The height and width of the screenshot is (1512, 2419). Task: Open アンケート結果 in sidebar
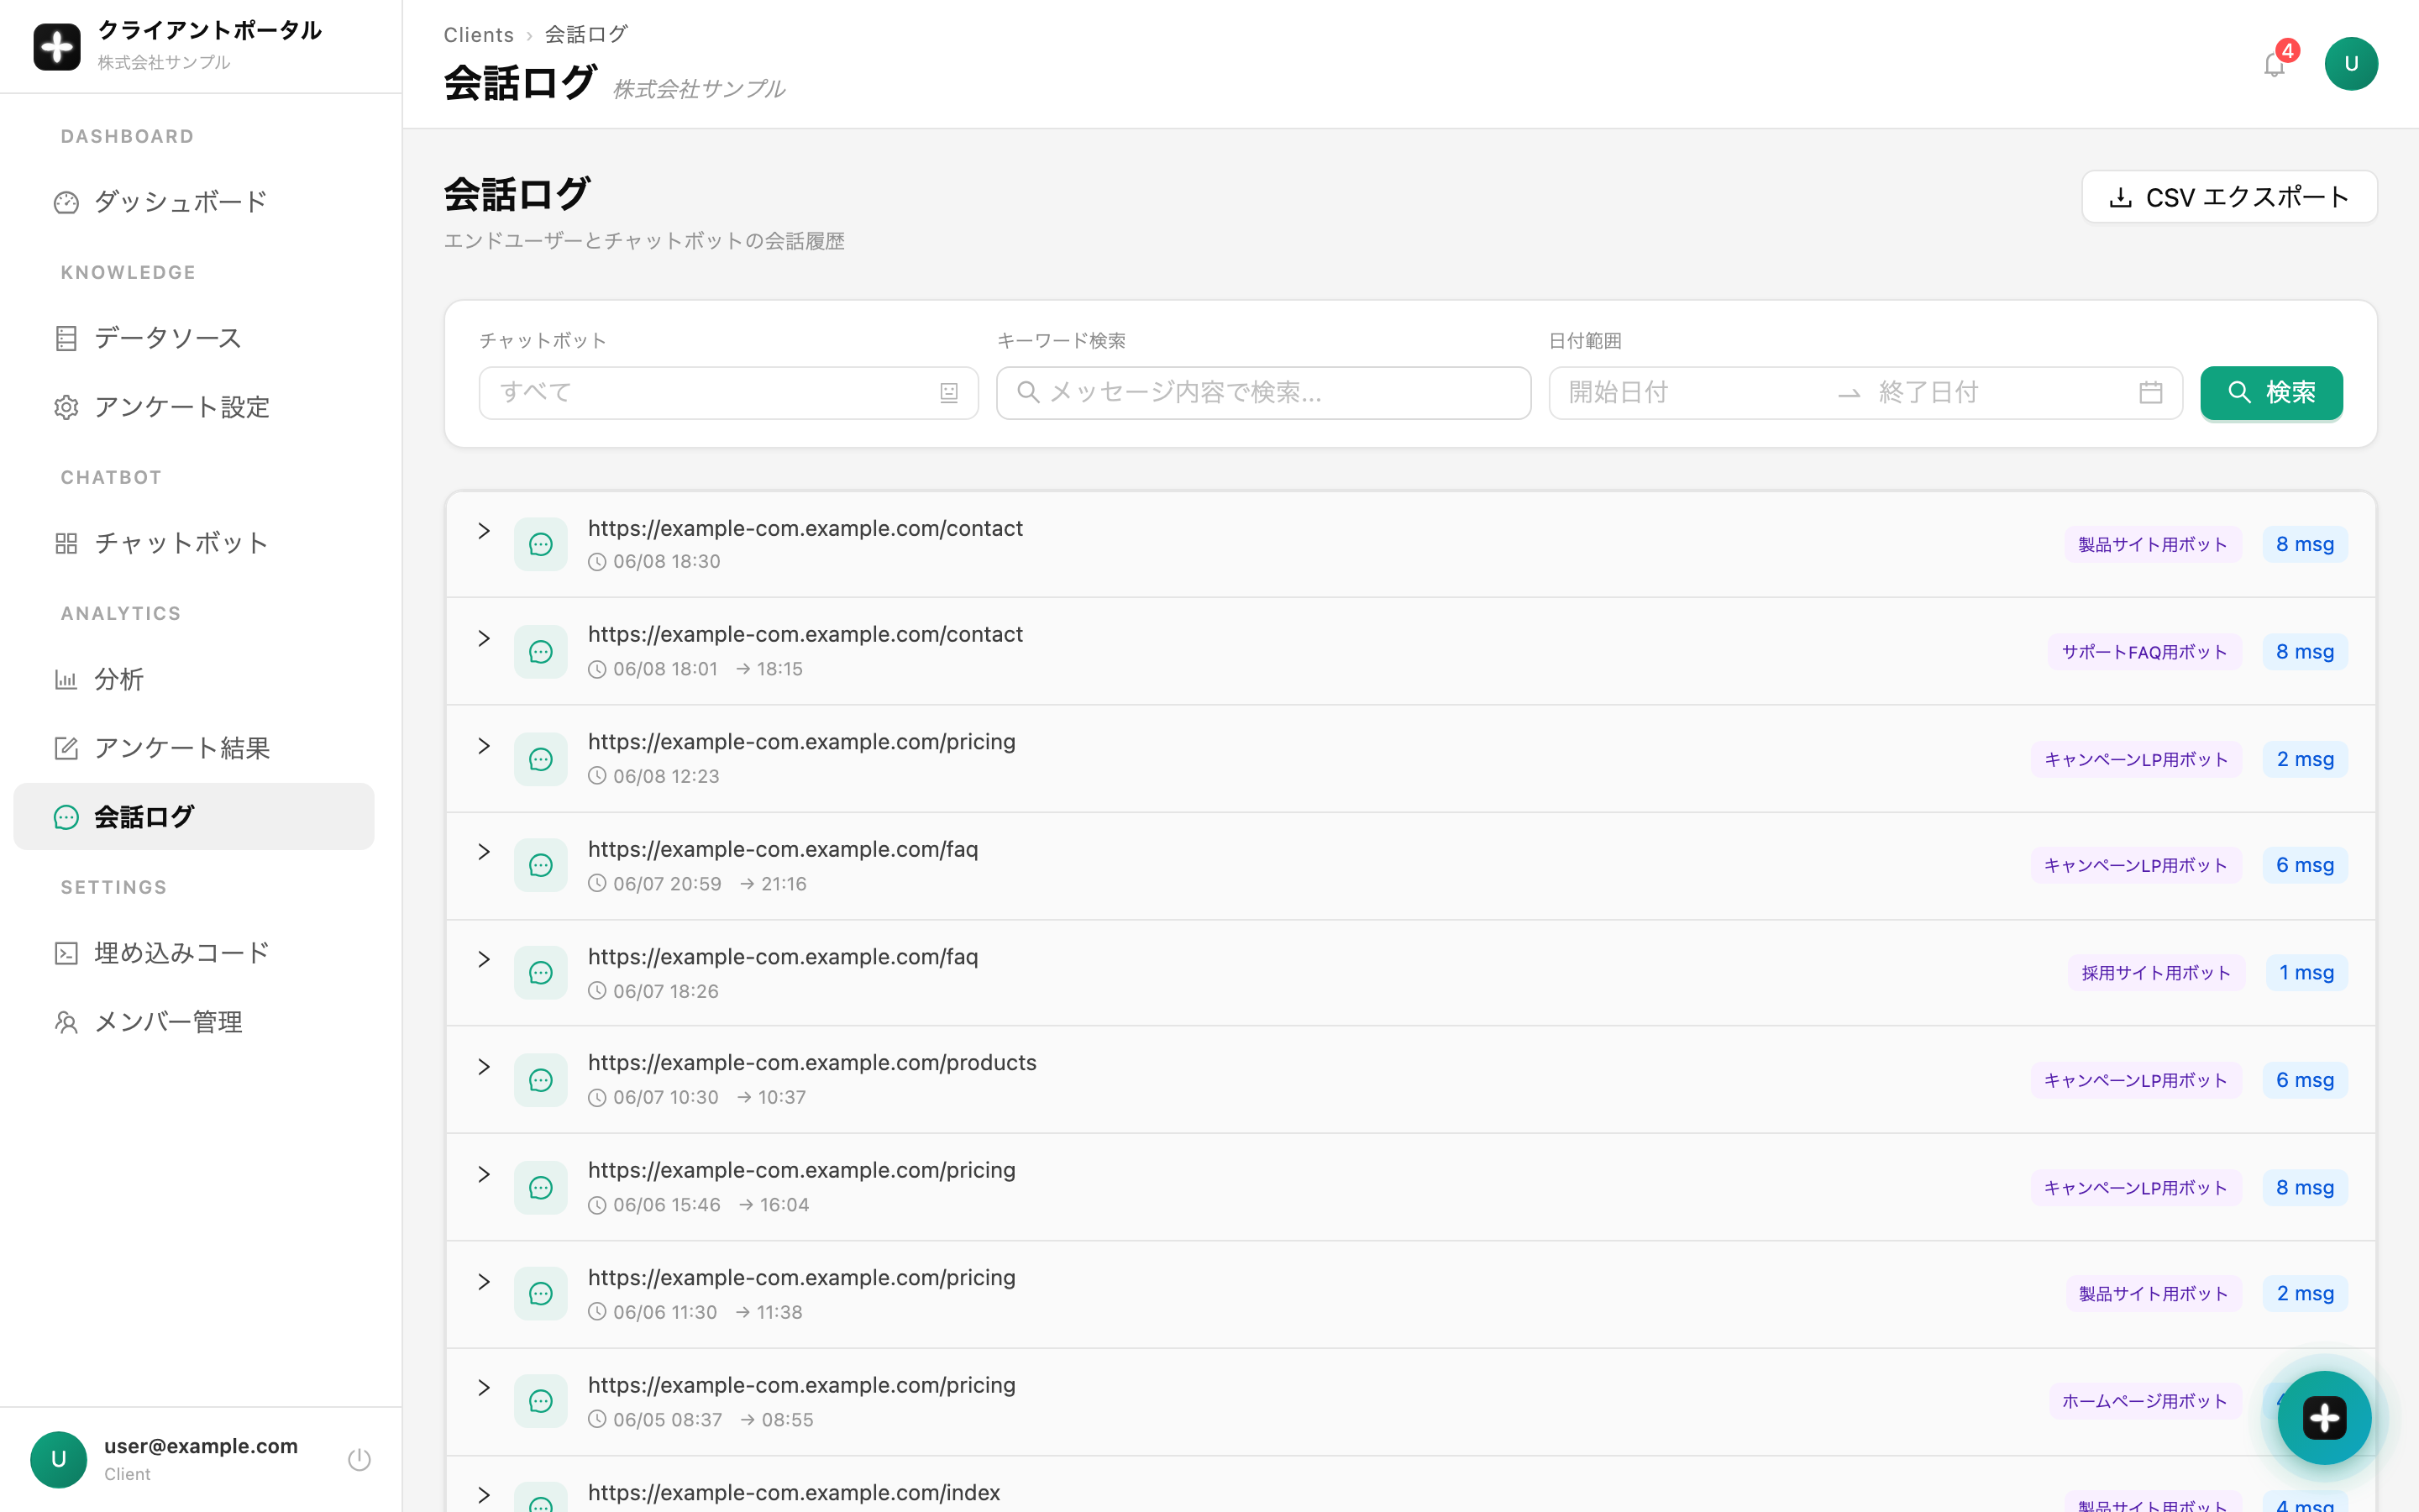click(x=194, y=748)
